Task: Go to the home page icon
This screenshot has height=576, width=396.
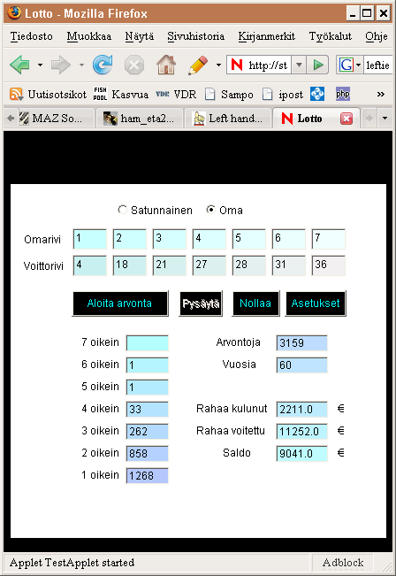Action: tap(166, 65)
